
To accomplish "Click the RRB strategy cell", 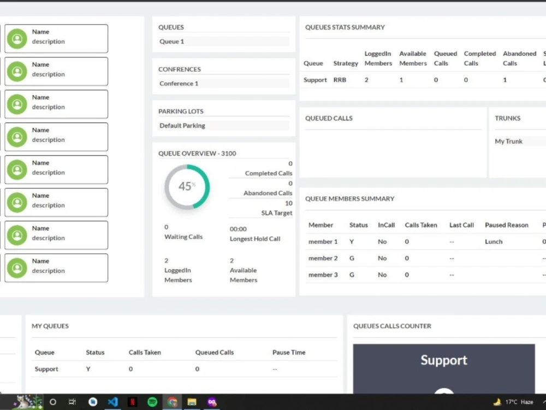I will pos(340,80).
